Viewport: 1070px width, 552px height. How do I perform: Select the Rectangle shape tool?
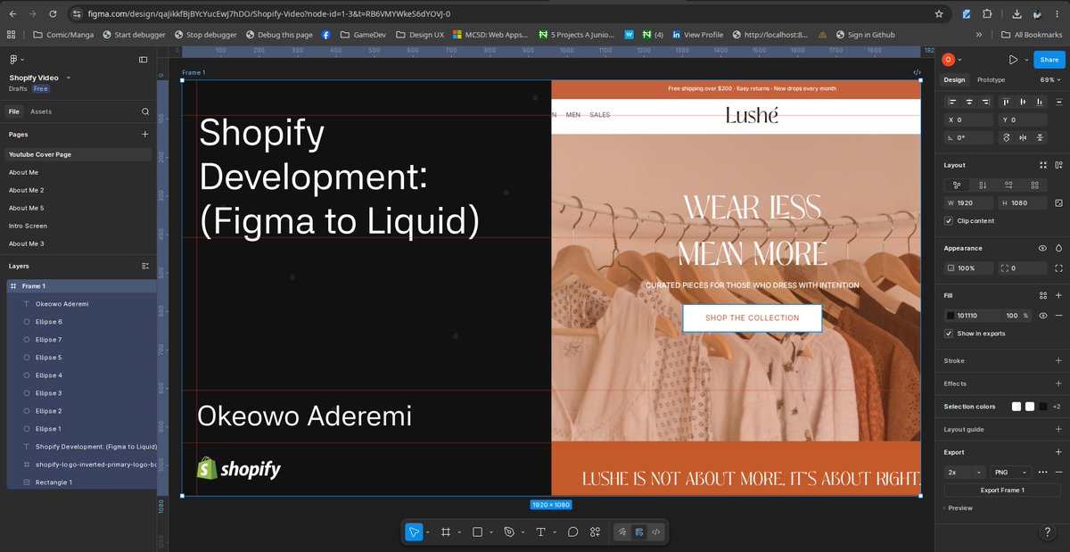click(477, 531)
